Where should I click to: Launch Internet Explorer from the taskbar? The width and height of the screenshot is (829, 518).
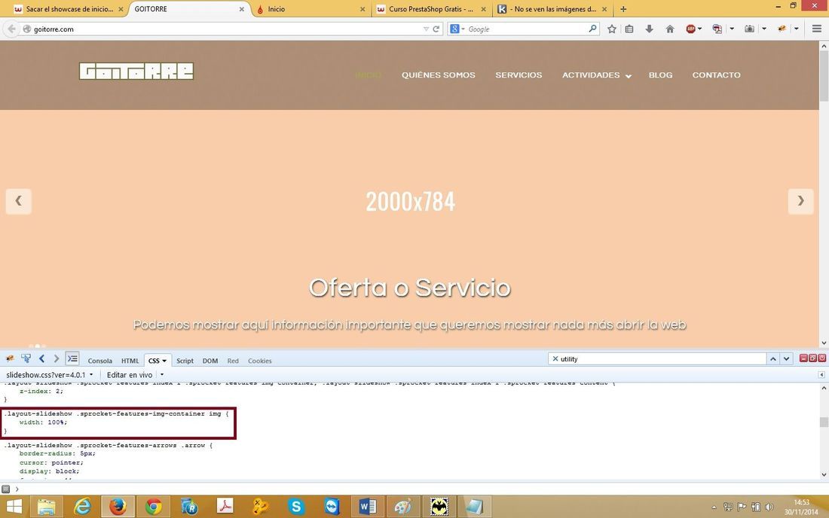(82, 507)
